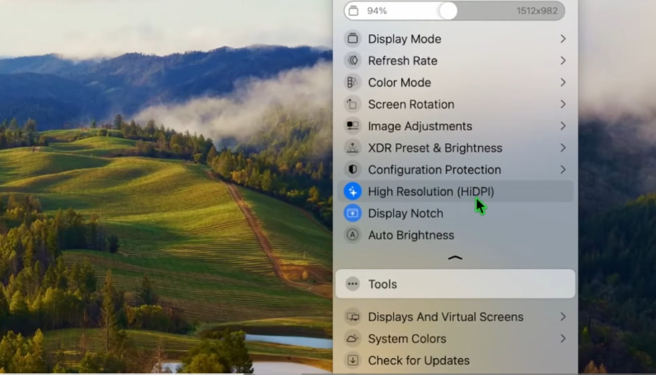
Task: Select the Image Adjustments icon
Action: click(353, 126)
